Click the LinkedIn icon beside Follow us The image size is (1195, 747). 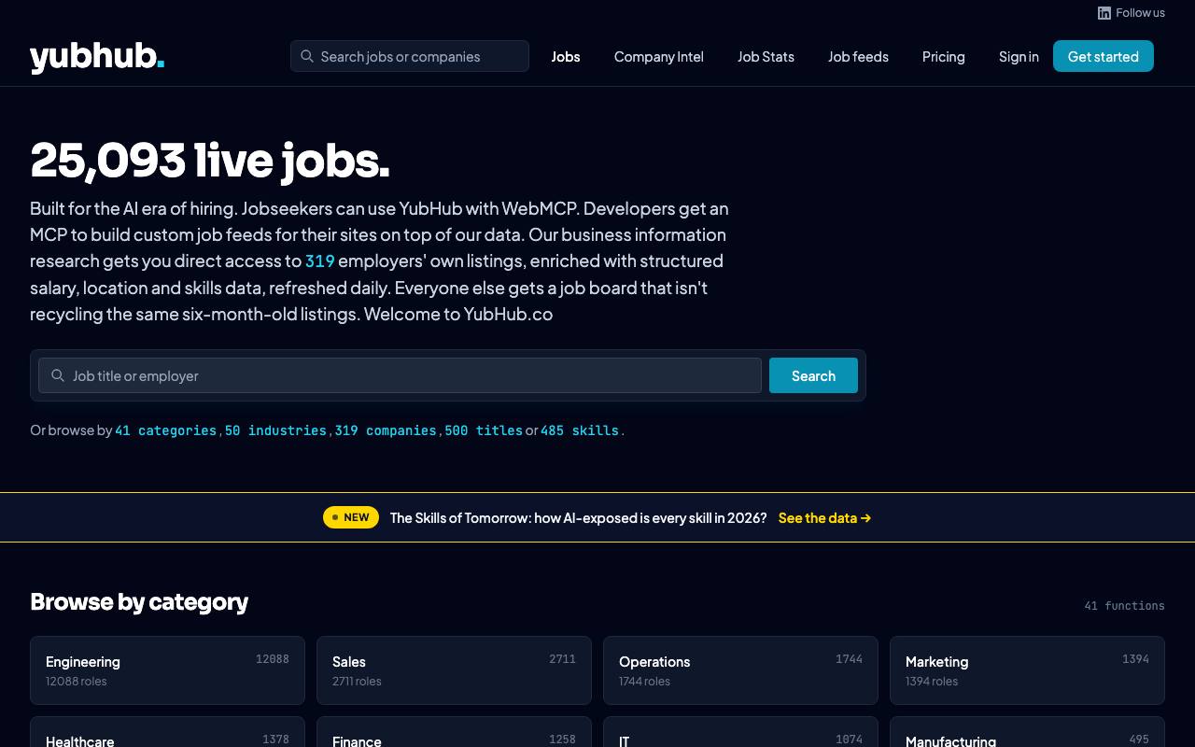(x=1104, y=13)
